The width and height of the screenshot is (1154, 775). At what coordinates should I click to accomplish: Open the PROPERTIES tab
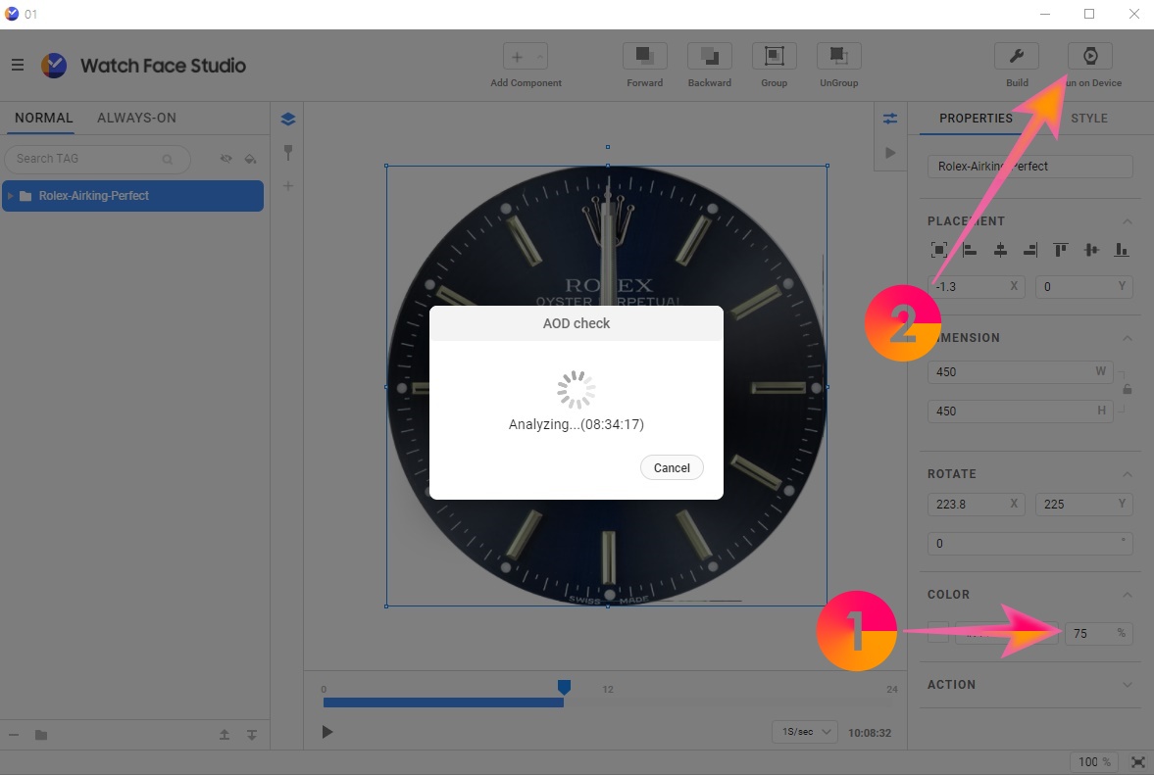pyautogui.click(x=976, y=119)
